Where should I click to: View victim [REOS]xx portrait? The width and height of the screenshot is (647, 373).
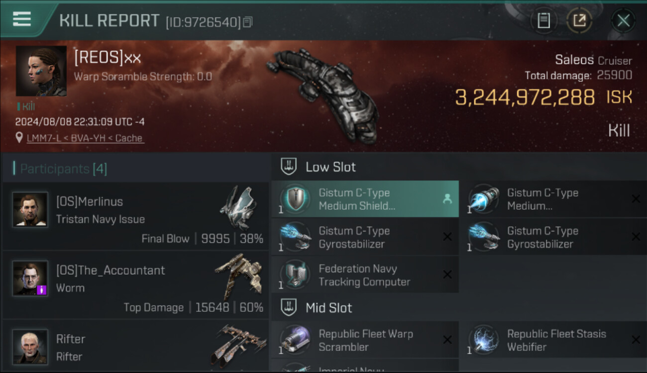41,71
